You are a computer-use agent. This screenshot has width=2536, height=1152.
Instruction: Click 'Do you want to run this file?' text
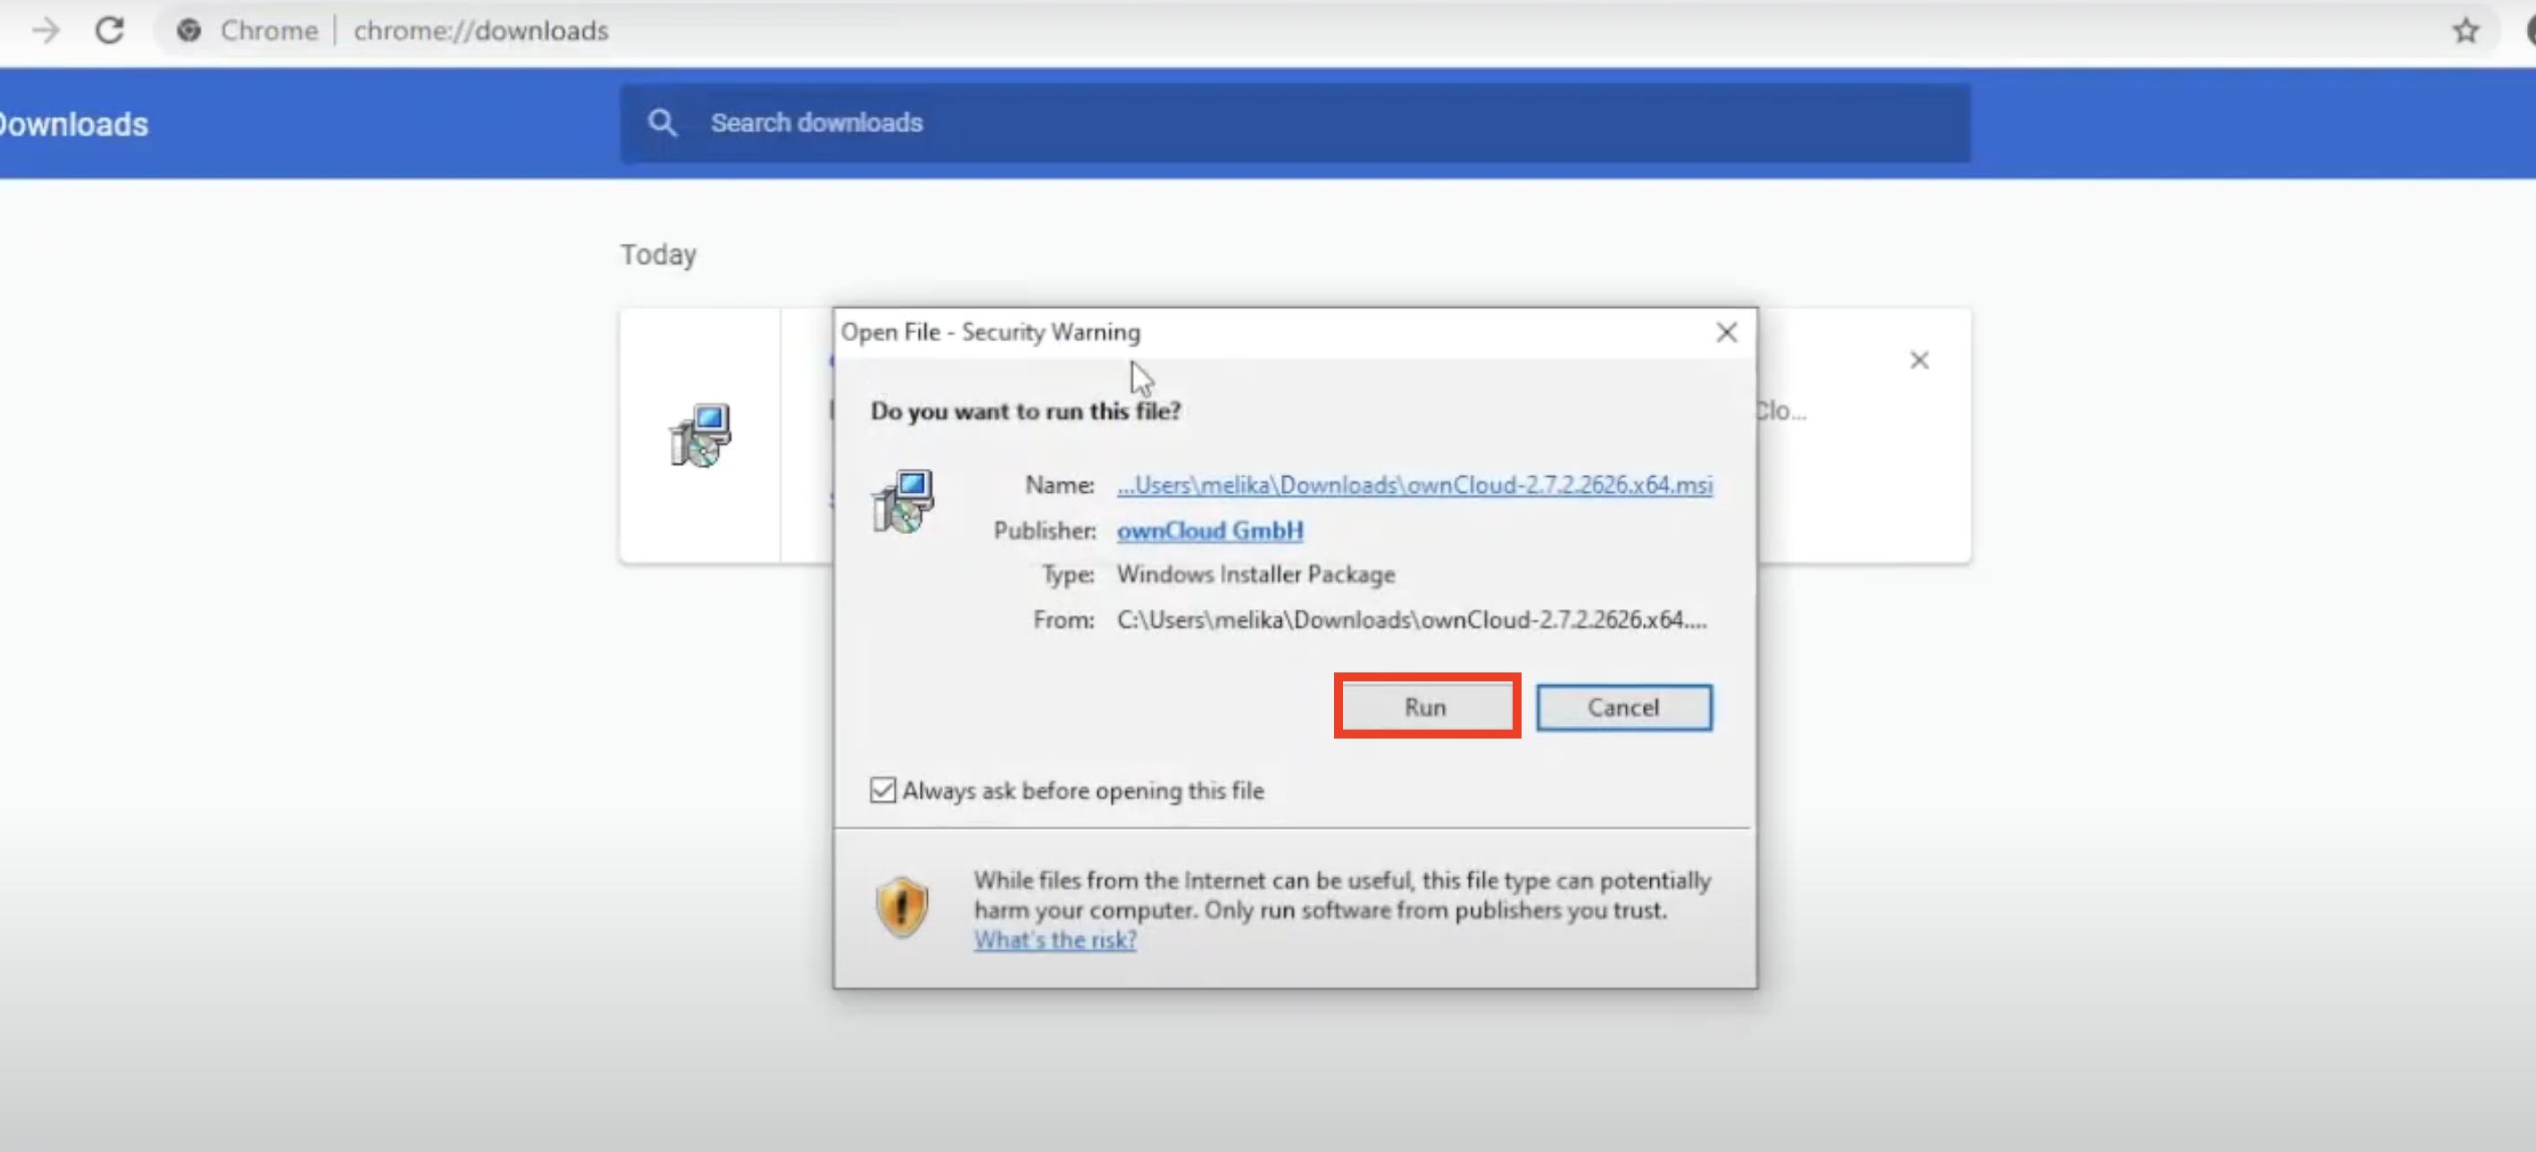pos(1025,411)
